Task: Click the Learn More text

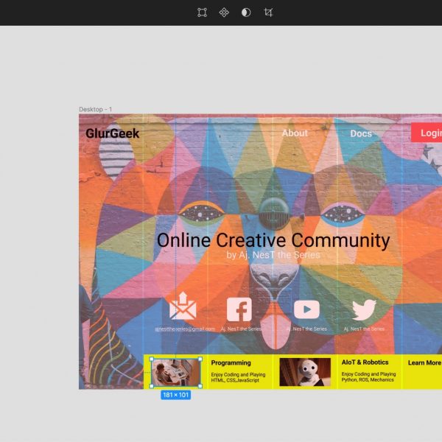Action: [x=424, y=363]
